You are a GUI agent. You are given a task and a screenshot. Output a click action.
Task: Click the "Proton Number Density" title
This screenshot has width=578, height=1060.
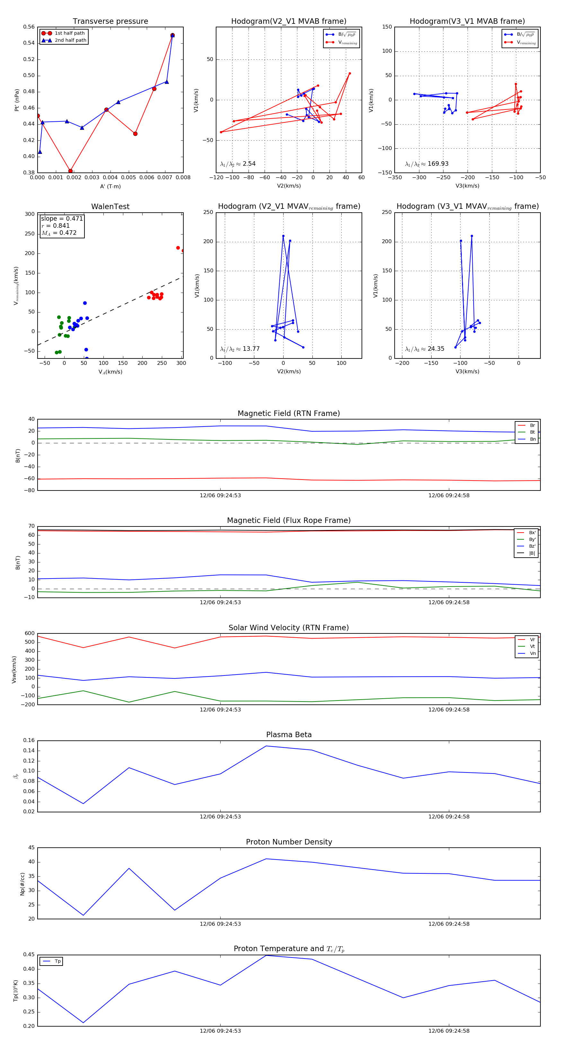pyautogui.click(x=289, y=842)
